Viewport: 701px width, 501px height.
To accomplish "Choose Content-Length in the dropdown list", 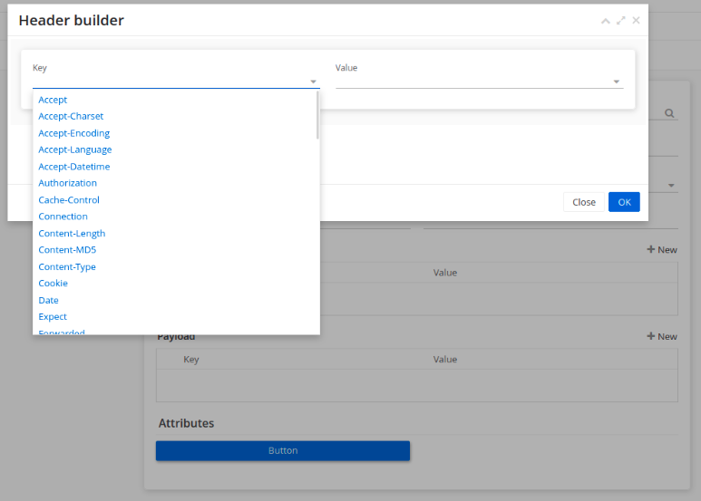I will click(x=72, y=234).
